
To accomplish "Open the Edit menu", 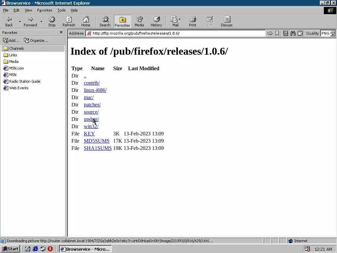I will click(x=16, y=10).
